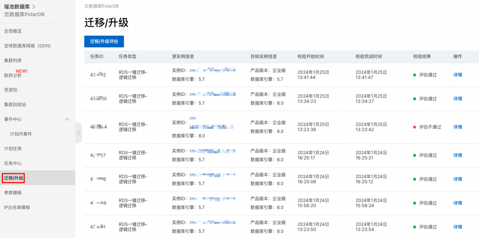The width and height of the screenshot is (479, 238).
Task: Collapse the 事件中心 menu group
Action: point(67,119)
